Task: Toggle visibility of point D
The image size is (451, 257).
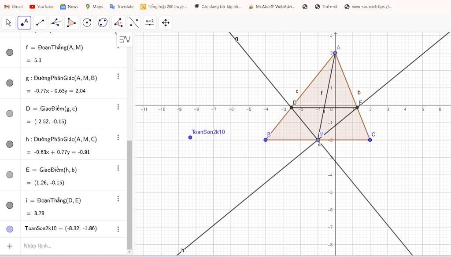Action: (10, 114)
